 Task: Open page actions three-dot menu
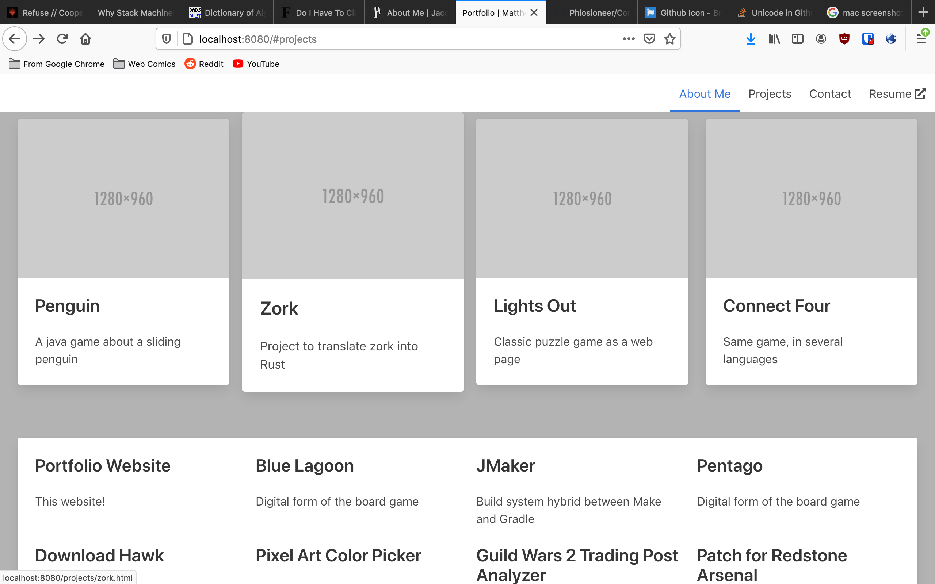[629, 39]
